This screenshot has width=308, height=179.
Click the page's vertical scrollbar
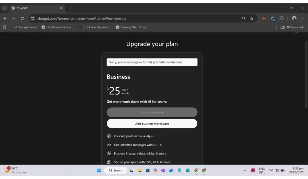(x=306, y=75)
